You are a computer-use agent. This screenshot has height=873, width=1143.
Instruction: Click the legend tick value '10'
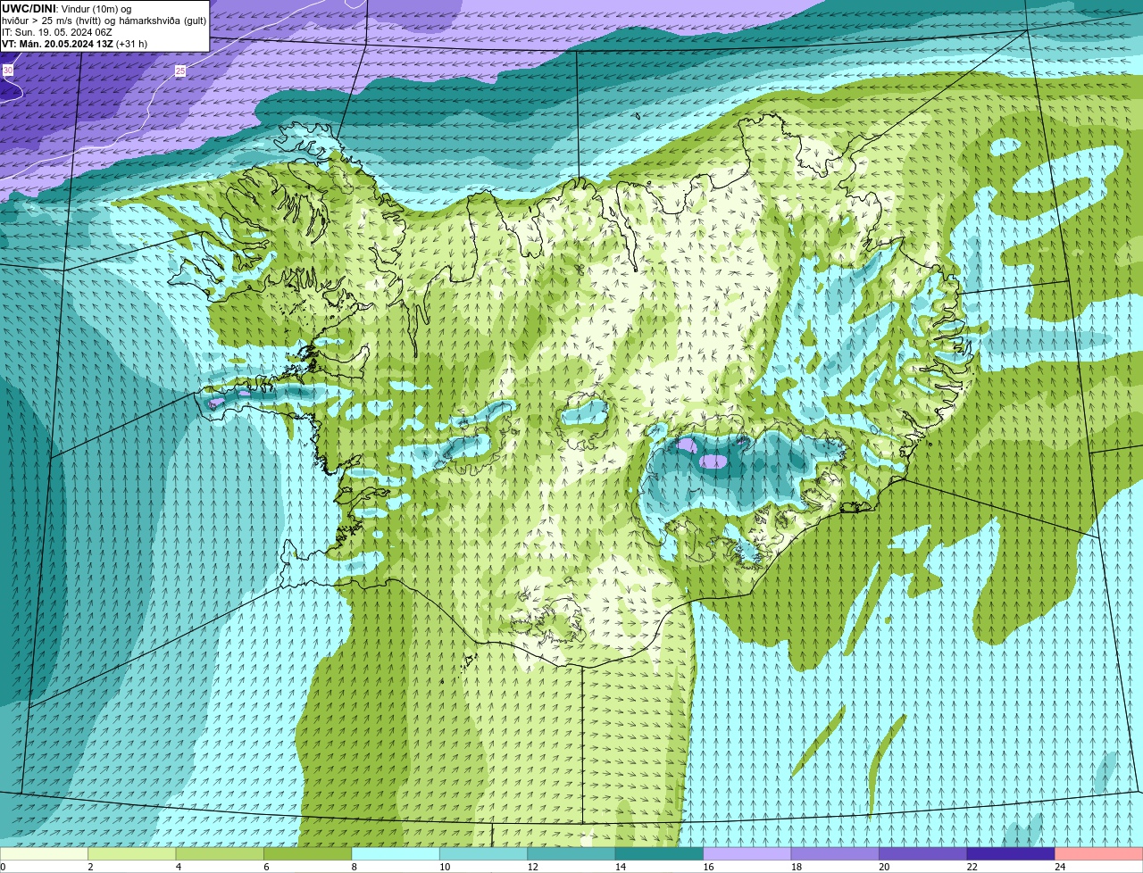point(445,867)
